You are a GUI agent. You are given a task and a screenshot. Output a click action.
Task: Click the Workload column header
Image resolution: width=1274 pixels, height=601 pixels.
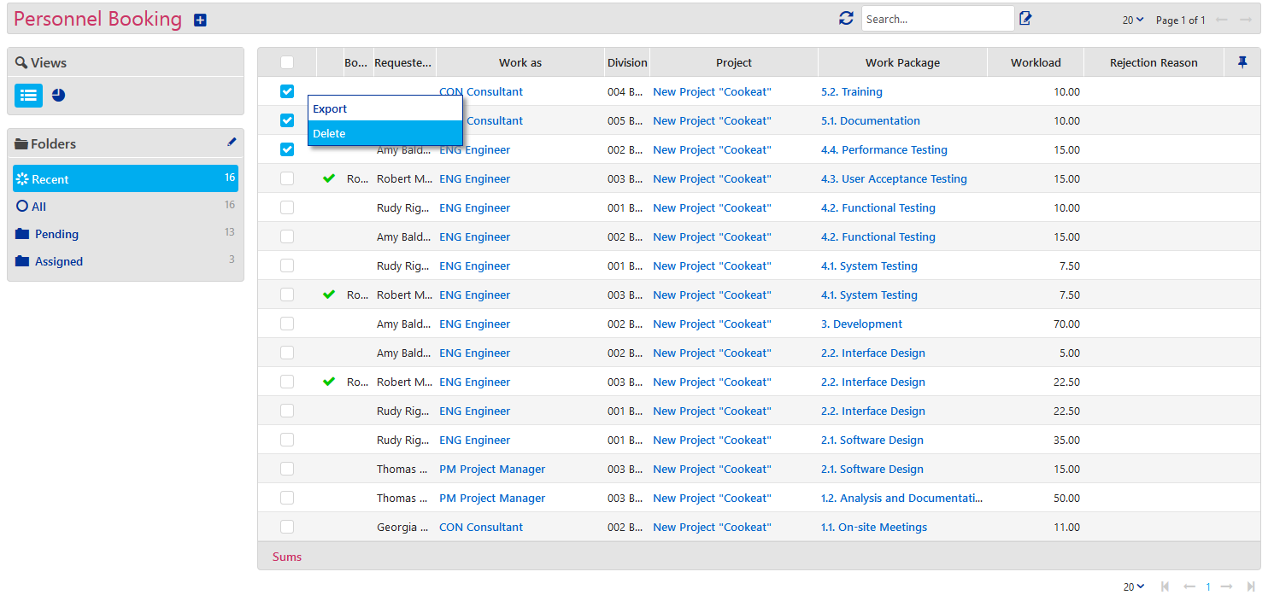click(x=1035, y=62)
